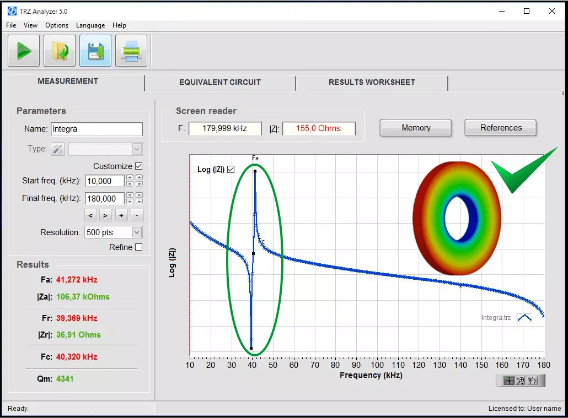Open the Resolution 500 pts dropdown
Image resolution: width=568 pixels, height=418 pixels.
(x=137, y=232)
